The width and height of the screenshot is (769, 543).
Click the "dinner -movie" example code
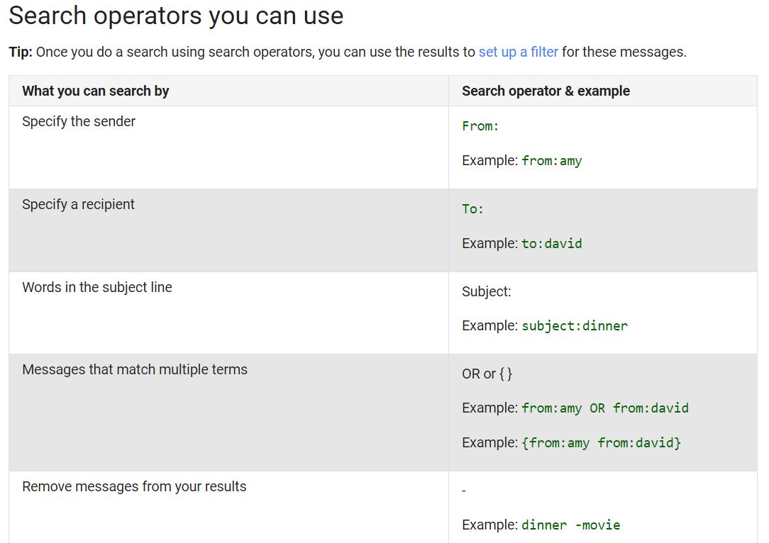coord(570,525)
